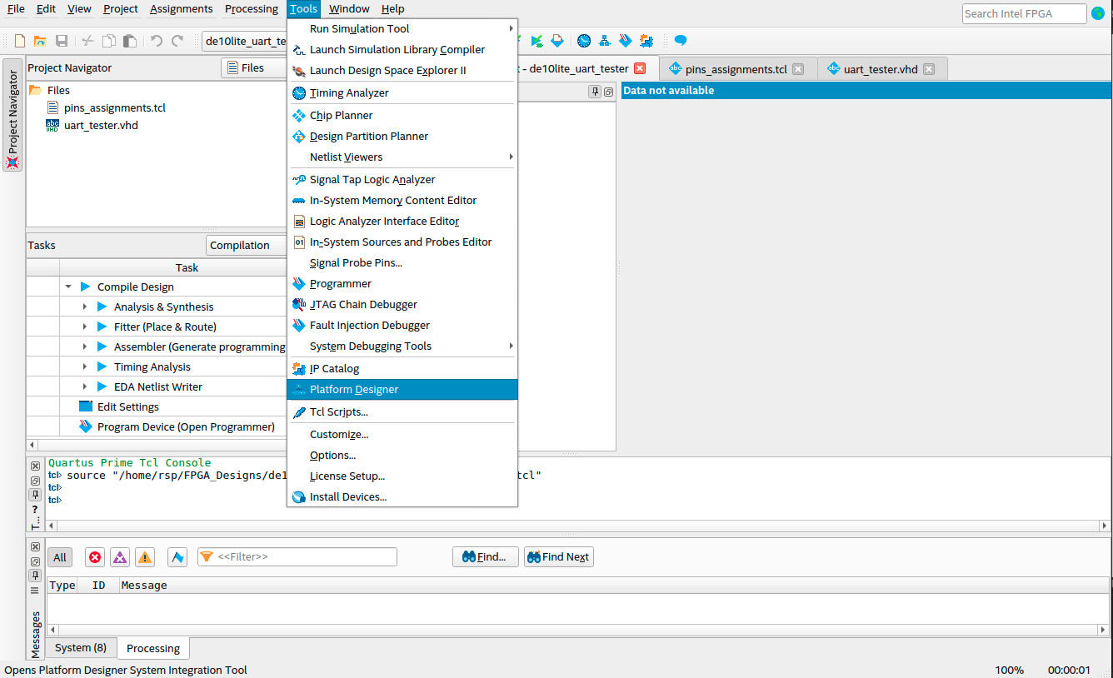Expand the Analysis & Synthesis task

[84, 307]
